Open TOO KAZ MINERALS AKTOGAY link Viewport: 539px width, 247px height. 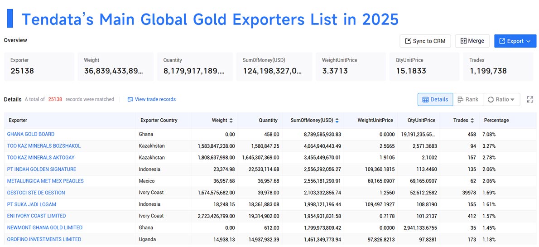tap(41, 158)
